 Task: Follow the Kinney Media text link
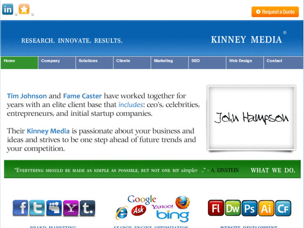(48, 131)
